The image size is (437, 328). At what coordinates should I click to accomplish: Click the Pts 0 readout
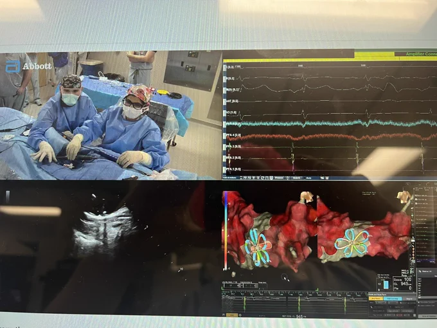[402, 288]
